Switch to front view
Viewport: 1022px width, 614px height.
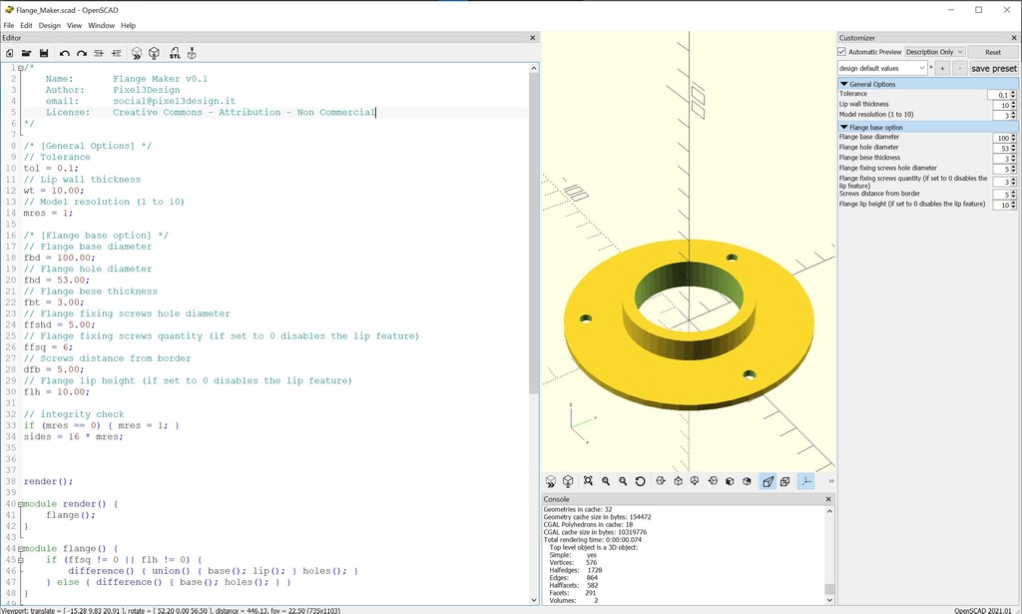pos(730,481)
